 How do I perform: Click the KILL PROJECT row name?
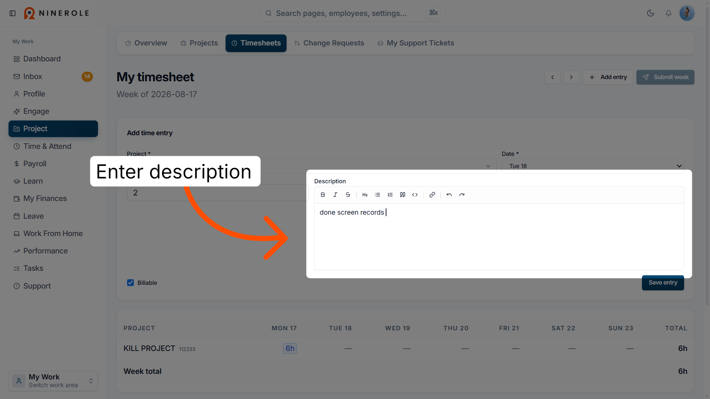(149, 348)
